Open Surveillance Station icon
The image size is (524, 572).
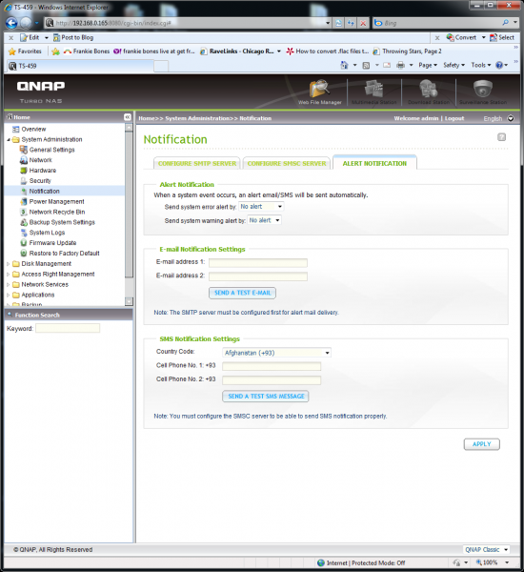coord(483,92)
